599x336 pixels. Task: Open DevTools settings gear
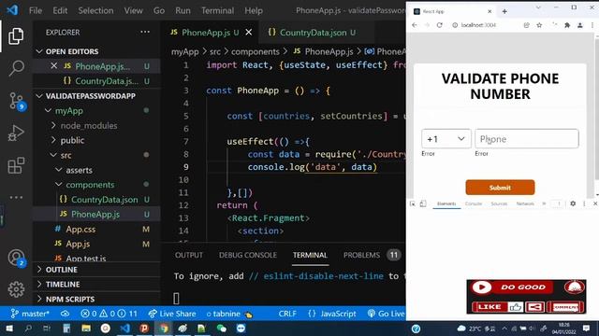[x=573, y=203]
